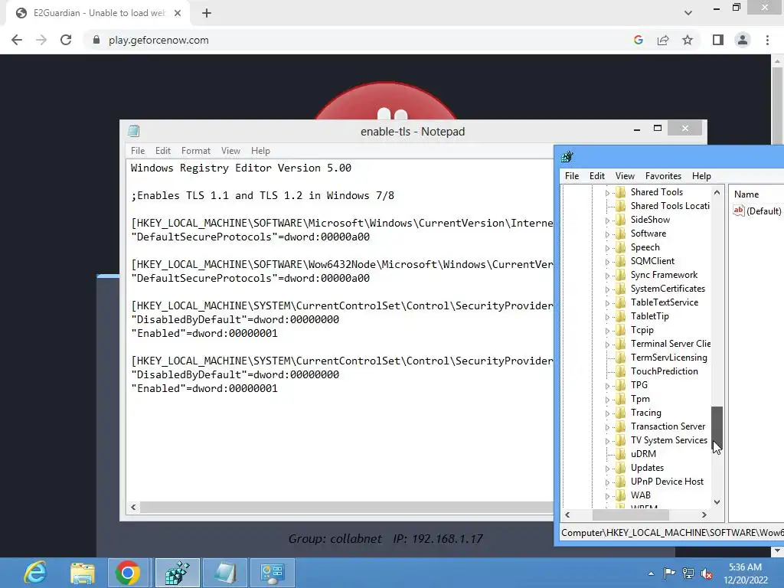Open Registry Editor Favorites menu
The image size is (784, 588).
pyautogui.click(x=663, y=176)
